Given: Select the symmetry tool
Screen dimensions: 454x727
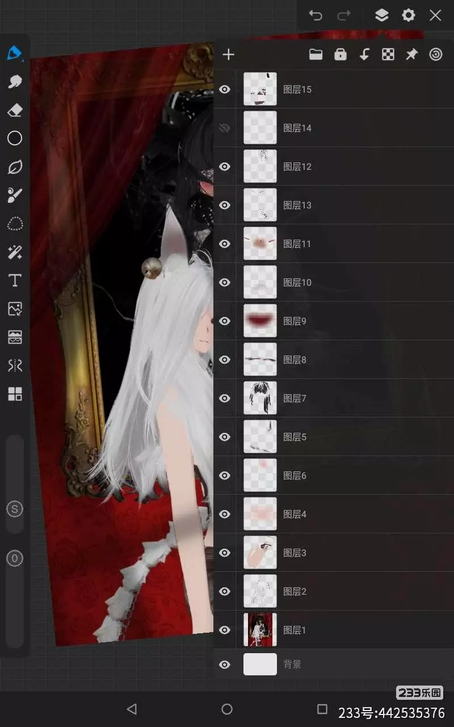Looking at the screenshot, I should click(x=15, y=366).
